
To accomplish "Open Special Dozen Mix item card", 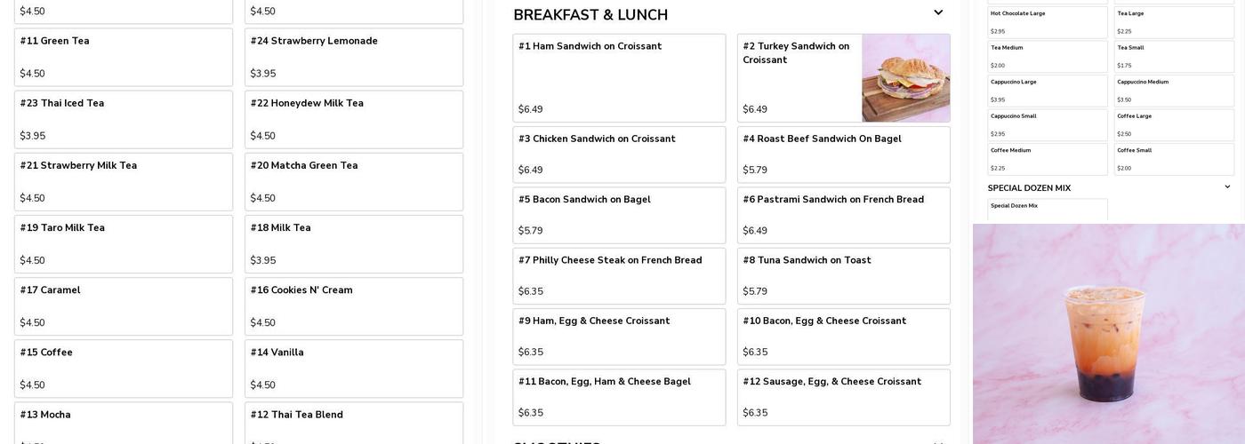I will coord(1048,210).
